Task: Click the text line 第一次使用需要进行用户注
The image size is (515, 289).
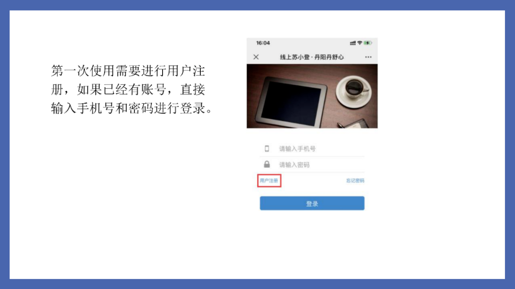Action: click(128, 71)
